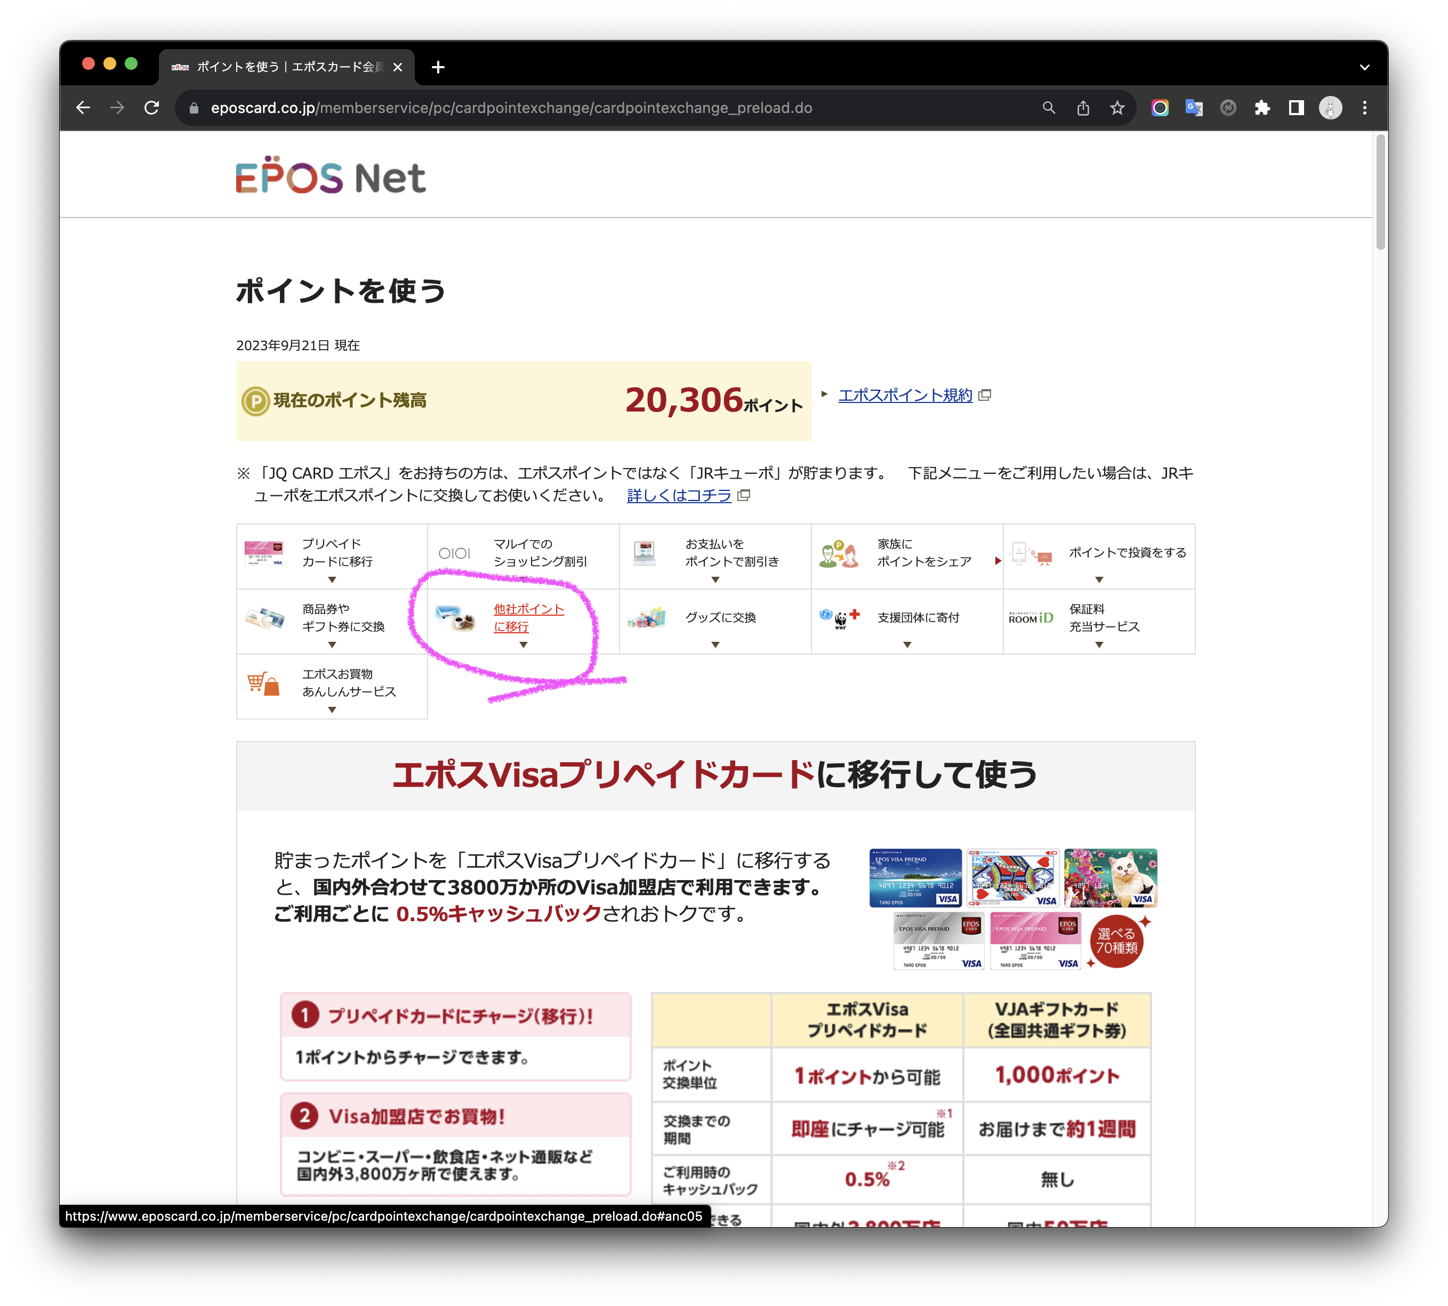Click the prepaid card menu icon
The height and width of the screenshot is (1306, 1448).
coord(263,553)
